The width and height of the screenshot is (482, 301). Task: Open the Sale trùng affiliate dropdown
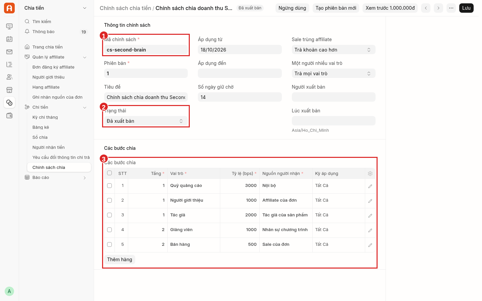[333, 50]
